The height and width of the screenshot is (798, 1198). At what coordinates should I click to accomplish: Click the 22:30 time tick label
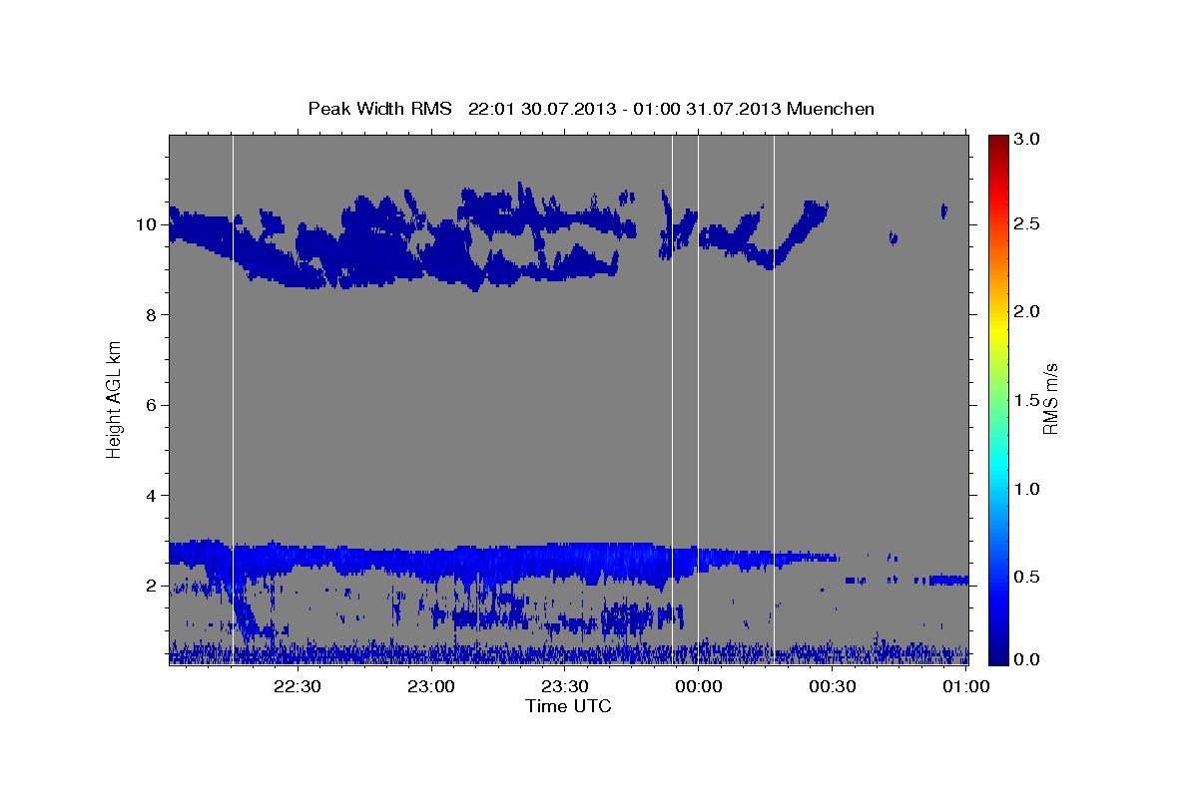click(298, 686)
